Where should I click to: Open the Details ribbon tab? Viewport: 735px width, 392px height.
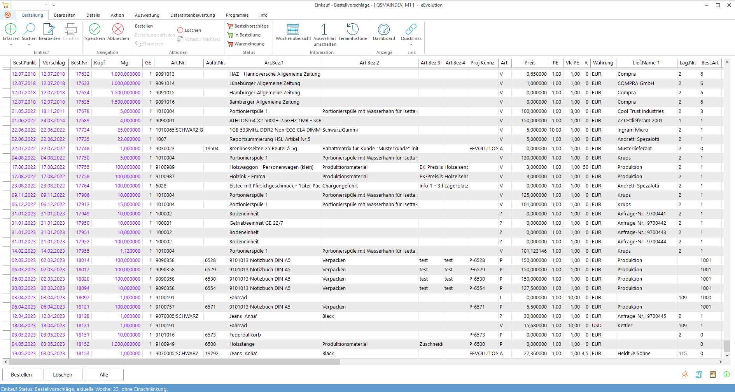(x=93, y=15)
